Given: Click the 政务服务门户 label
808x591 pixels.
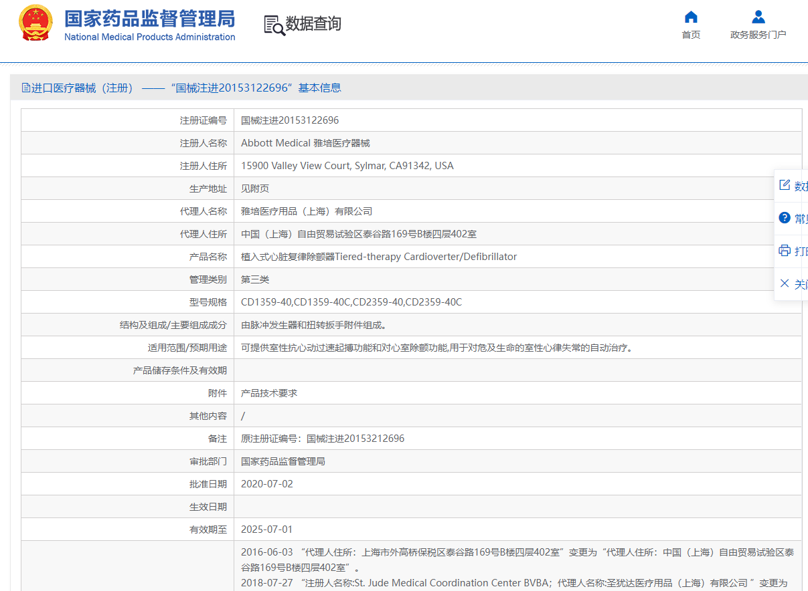Looking at the screenshot, I should click(758, 35).
